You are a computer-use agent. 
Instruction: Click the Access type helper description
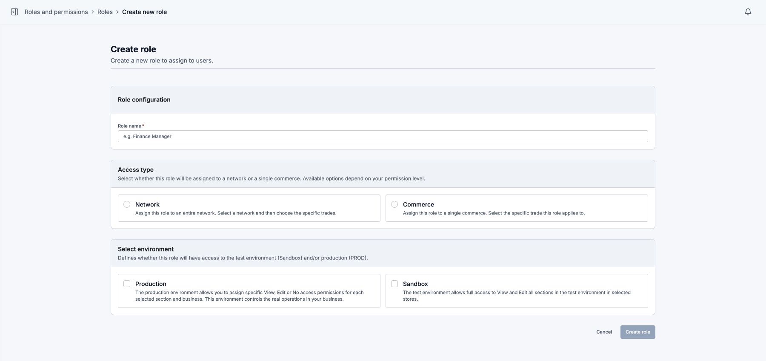[272, 178]
